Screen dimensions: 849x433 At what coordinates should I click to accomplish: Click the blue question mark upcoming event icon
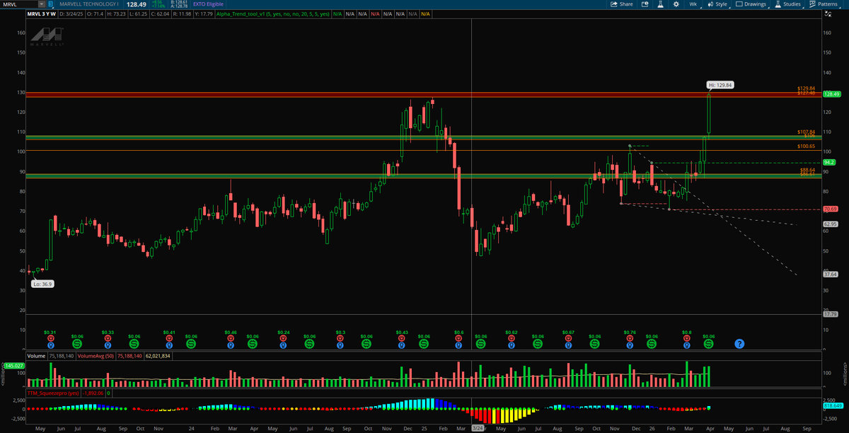pos(739,343)
